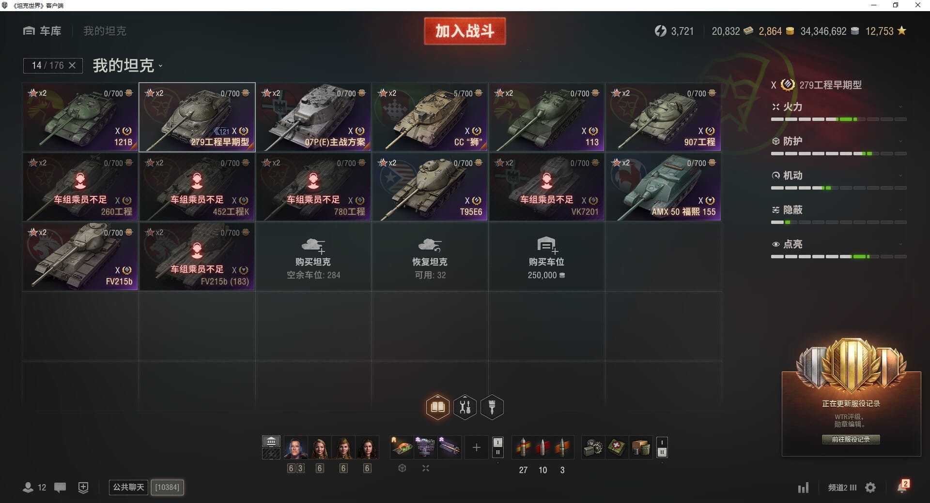
Task: Click the notification bell icon
Action: 902,487
